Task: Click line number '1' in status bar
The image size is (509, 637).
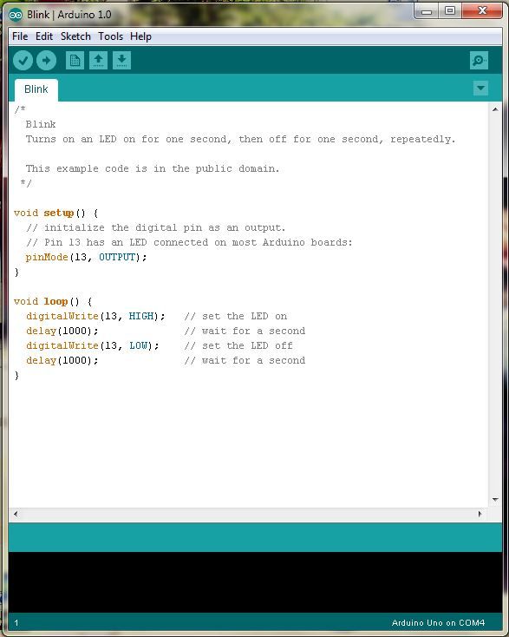Action: tap(16, 623)
